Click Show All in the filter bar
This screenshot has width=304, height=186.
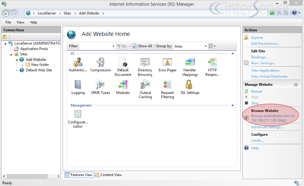[142, 46]
